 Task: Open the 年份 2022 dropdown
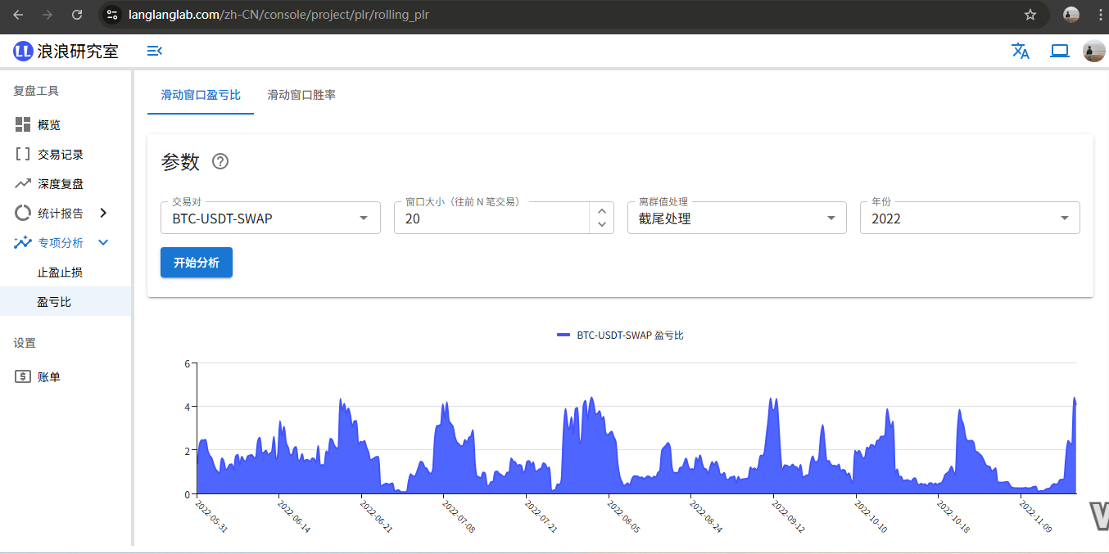[969, 218]
